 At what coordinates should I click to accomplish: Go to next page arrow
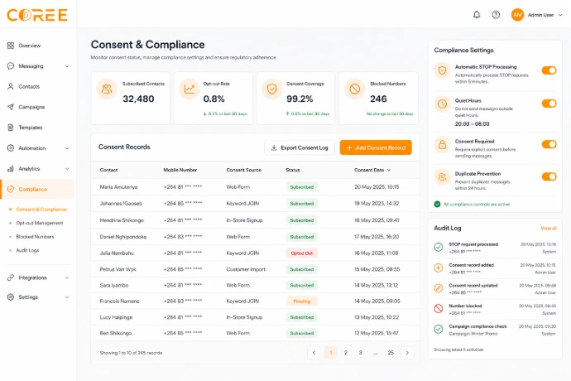pyautogui.click(x=407, y=353)
